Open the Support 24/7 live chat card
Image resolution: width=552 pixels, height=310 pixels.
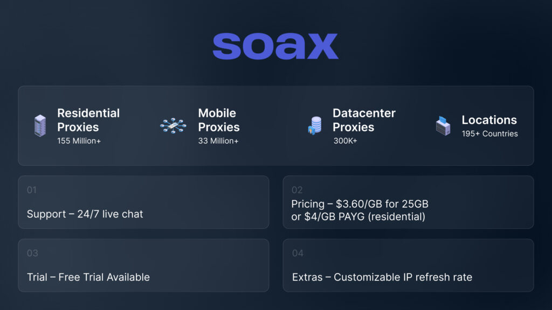(143, 202)
